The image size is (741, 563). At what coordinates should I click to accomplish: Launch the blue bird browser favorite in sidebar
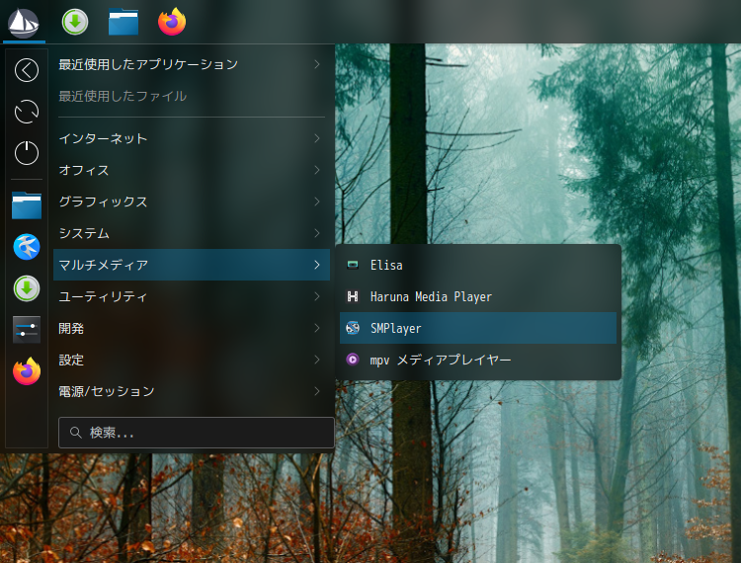point(27,247)
